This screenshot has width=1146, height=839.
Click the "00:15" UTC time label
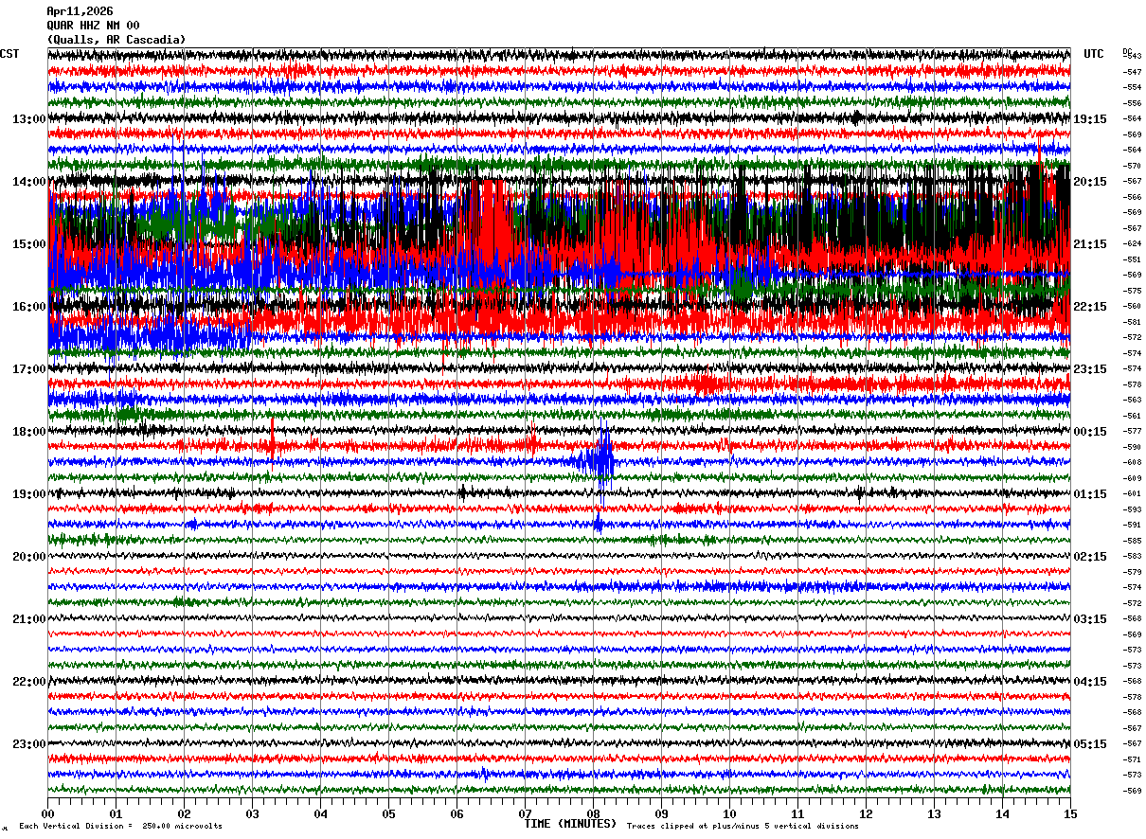click(x=1090, y=432)
